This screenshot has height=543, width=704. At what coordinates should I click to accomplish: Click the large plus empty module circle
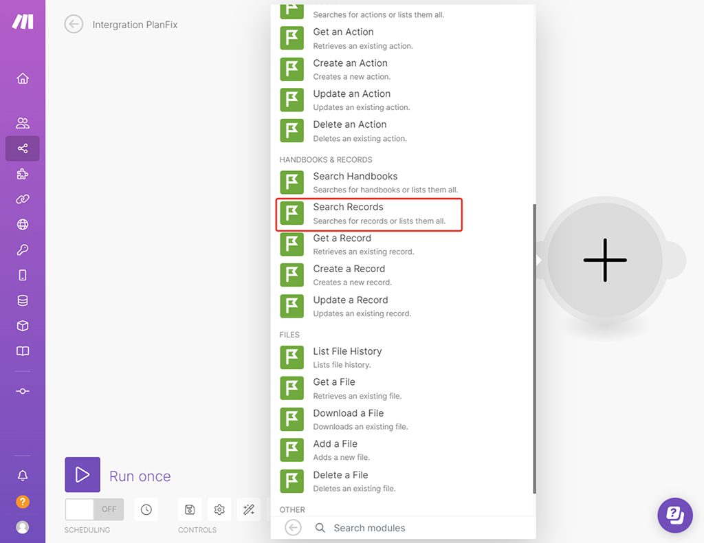tap(605, 261)
